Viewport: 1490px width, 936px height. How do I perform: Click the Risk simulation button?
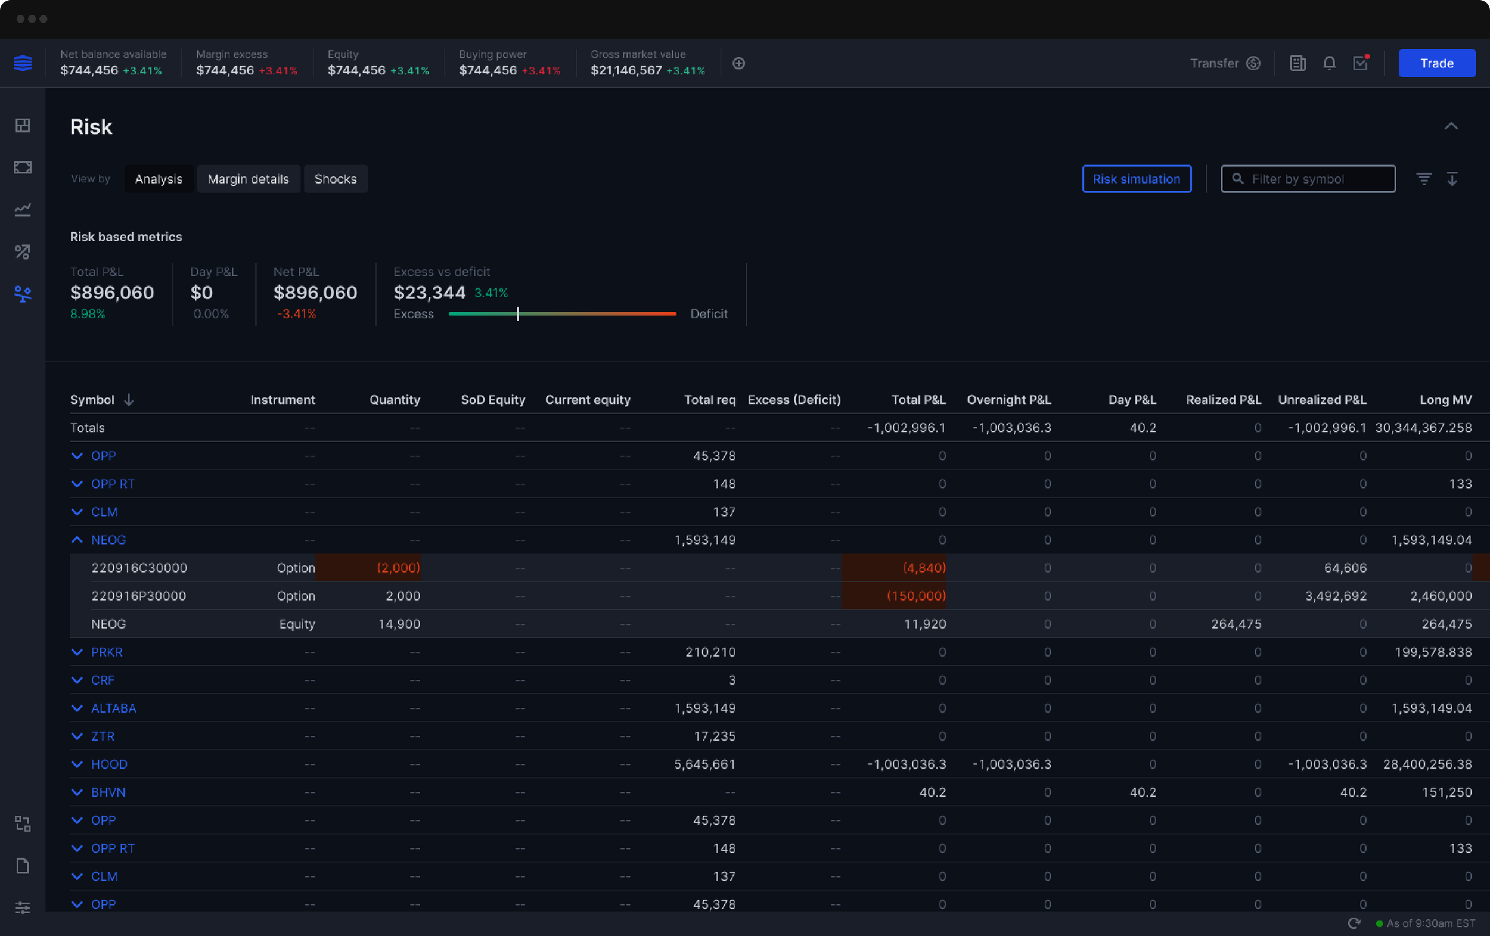tap(1136, 179)
